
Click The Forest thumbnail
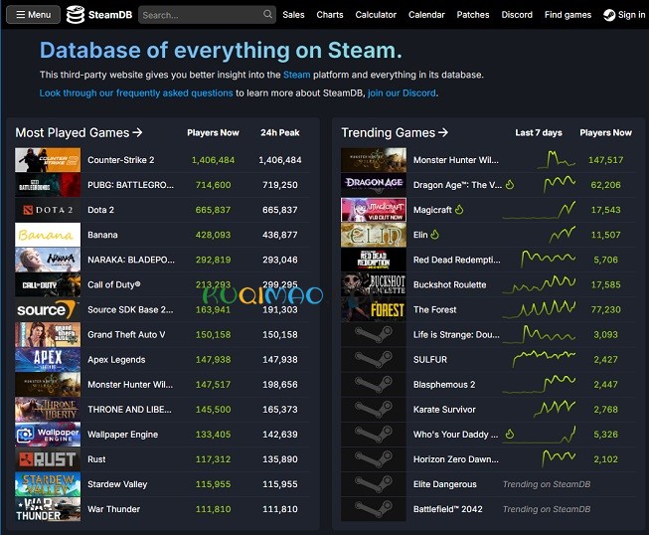pyautogui.click(x=374, y=309)
